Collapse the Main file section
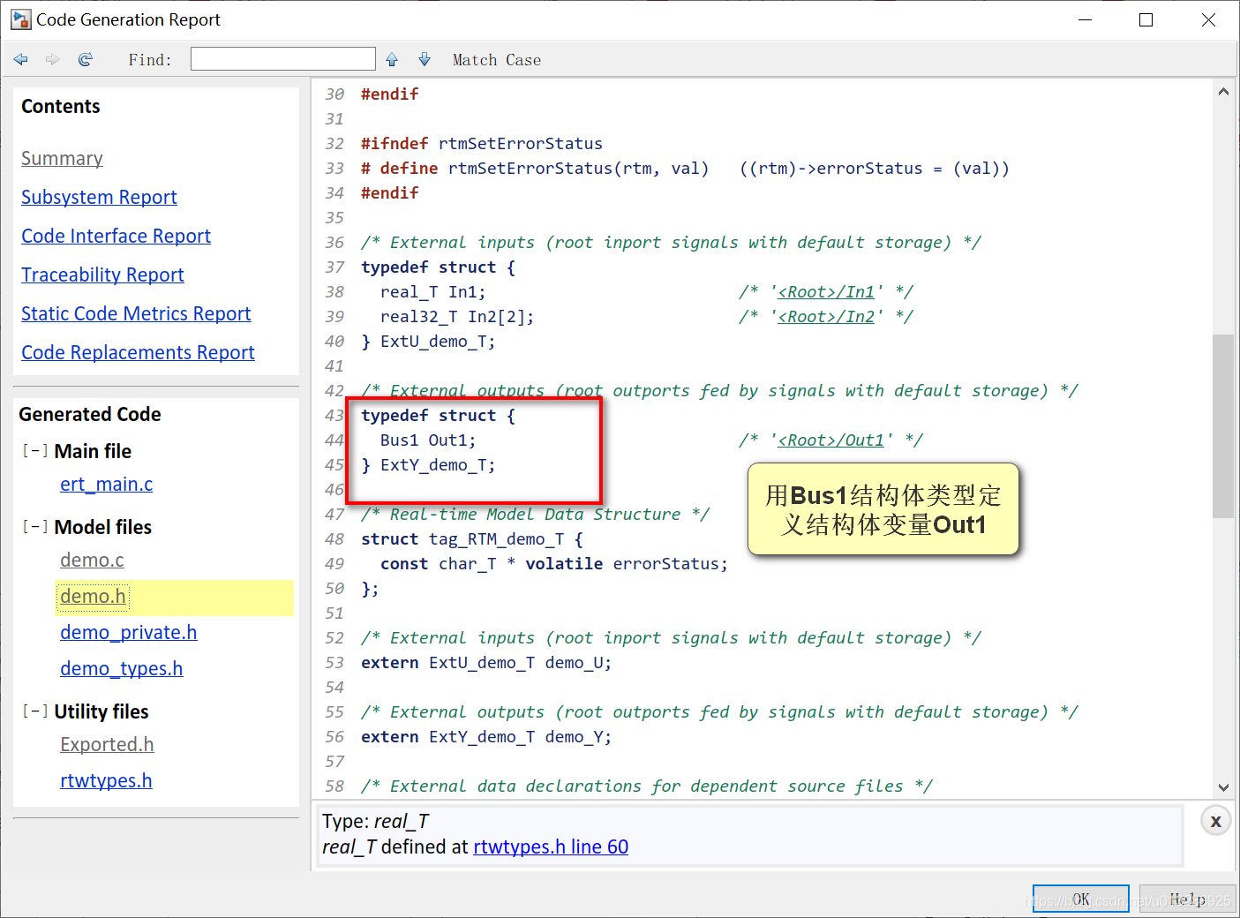 click(x=35, y=451)
